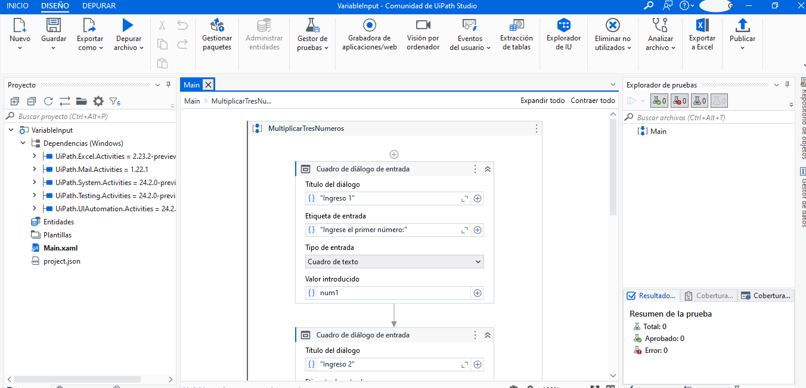Launch Visión por ordenador

(x=423, y=34)
